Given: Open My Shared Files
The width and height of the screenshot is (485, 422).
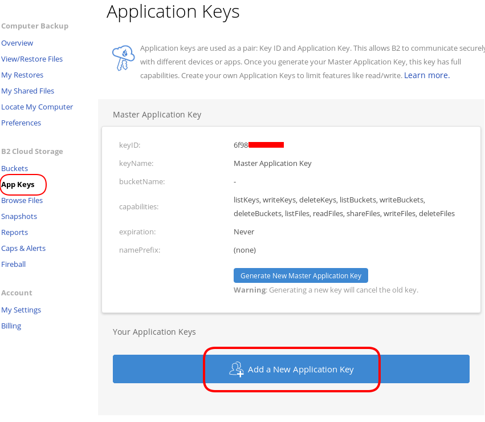Looking at the screenshot, I should coord(27,91).
